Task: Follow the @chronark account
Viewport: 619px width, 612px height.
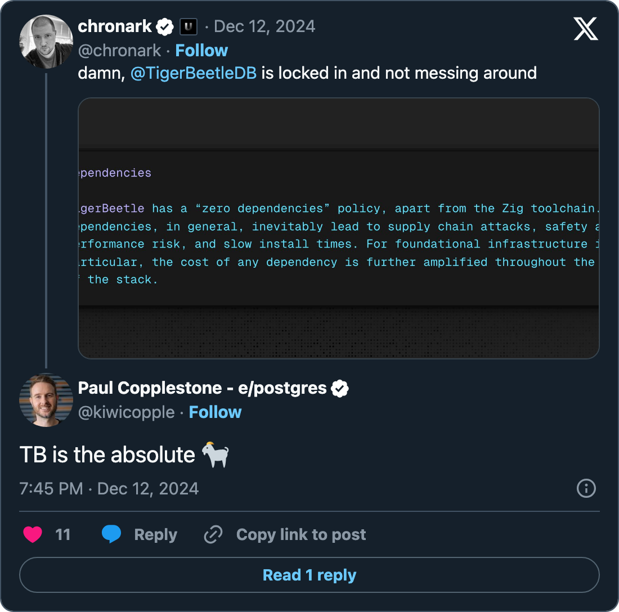Action: [x=201, y=51]
